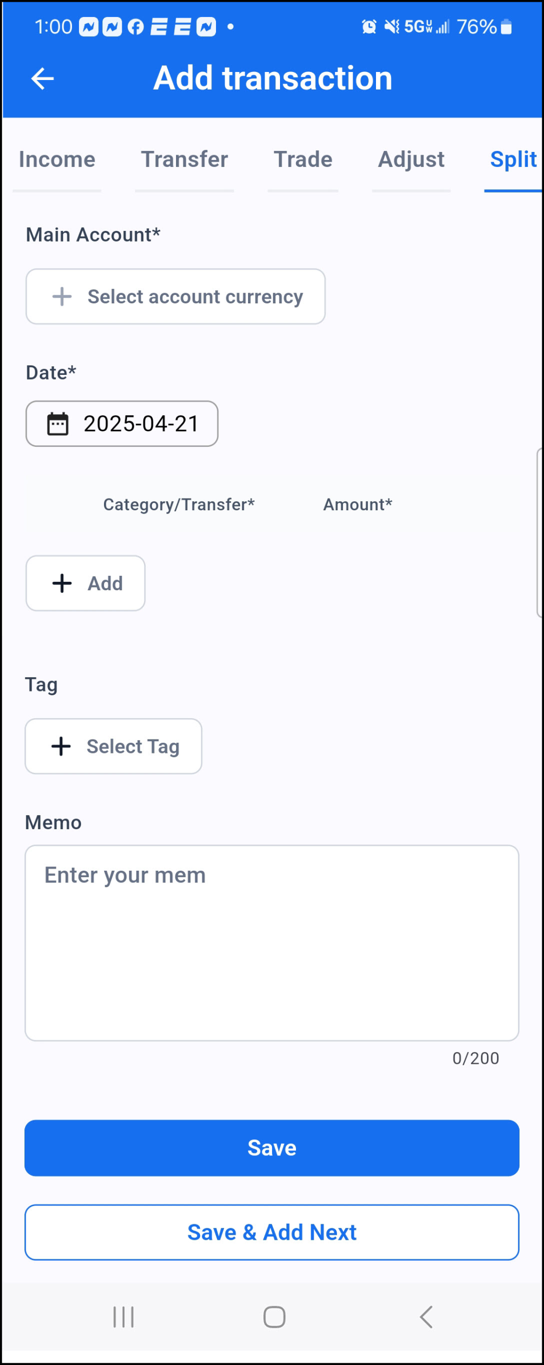Focus the Memo text field
The width and height of the screenshot is (544, 1365).
[x=272, y=943]
